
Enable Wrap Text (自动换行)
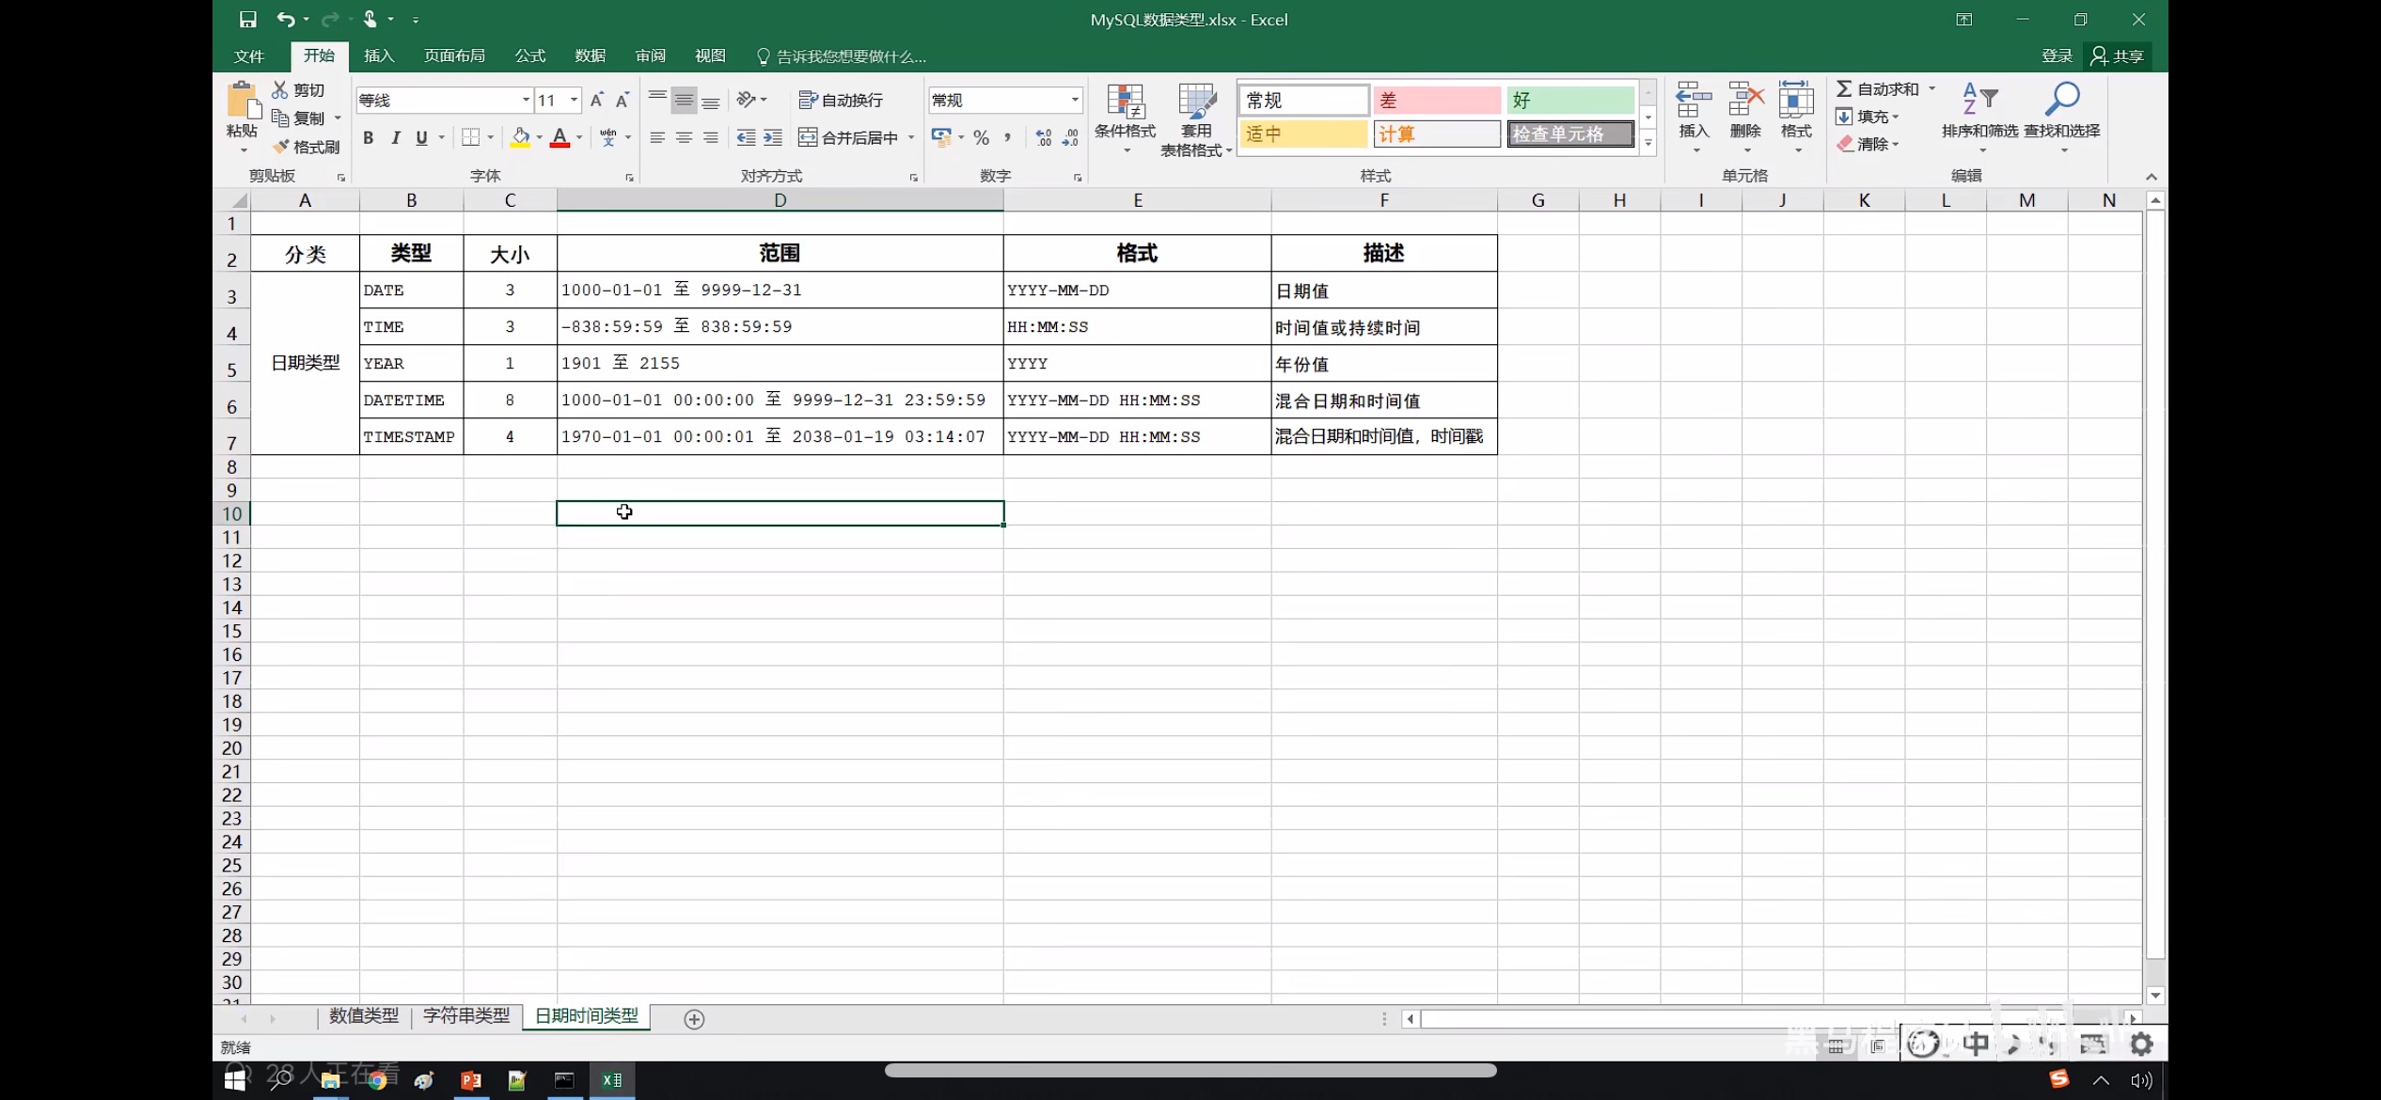click(x=842, y=99)
